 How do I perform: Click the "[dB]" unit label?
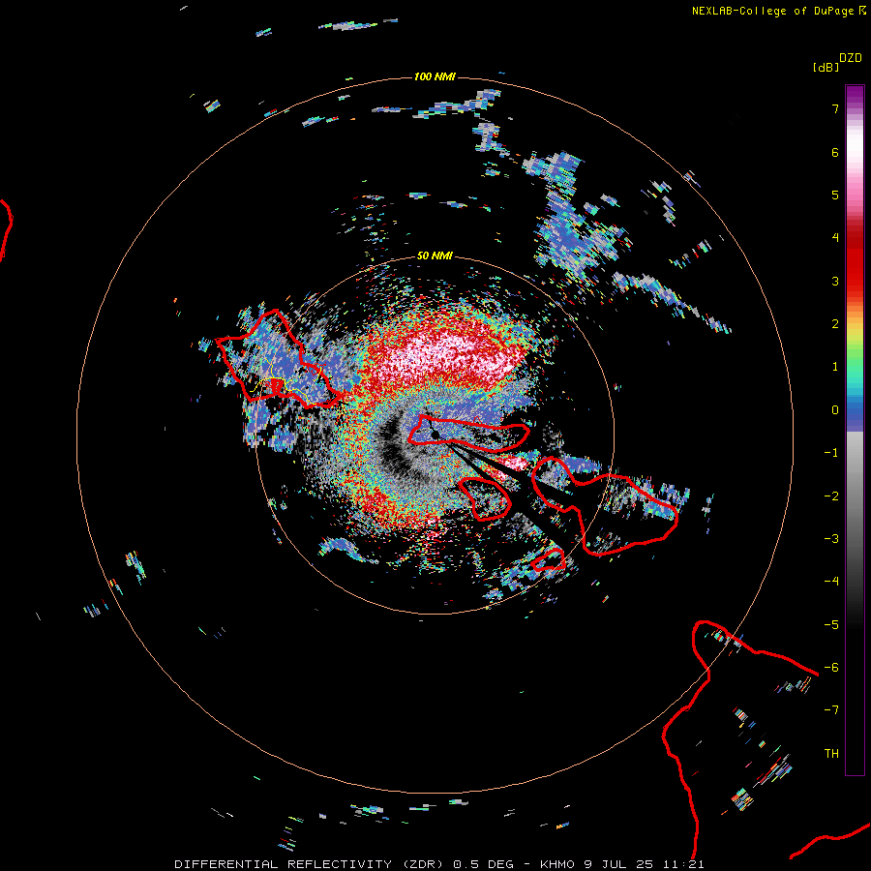[x=826, y=67]
